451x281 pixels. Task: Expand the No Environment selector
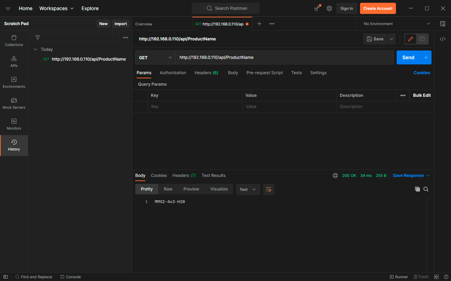[x=396, y=24]
